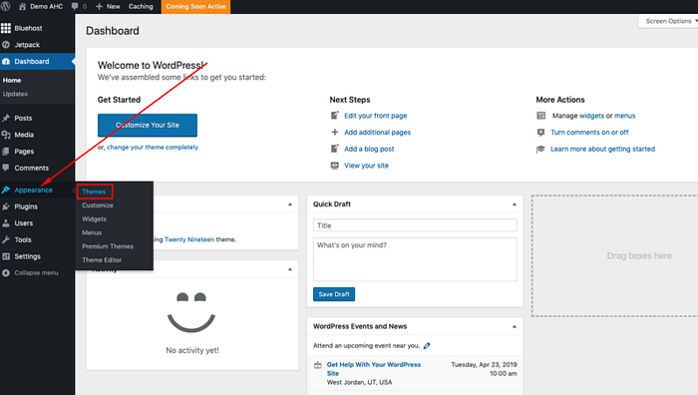Click the graduation cap icon beside Learn more
This screenshot has width=698, height=395.
tap(540, 149)
